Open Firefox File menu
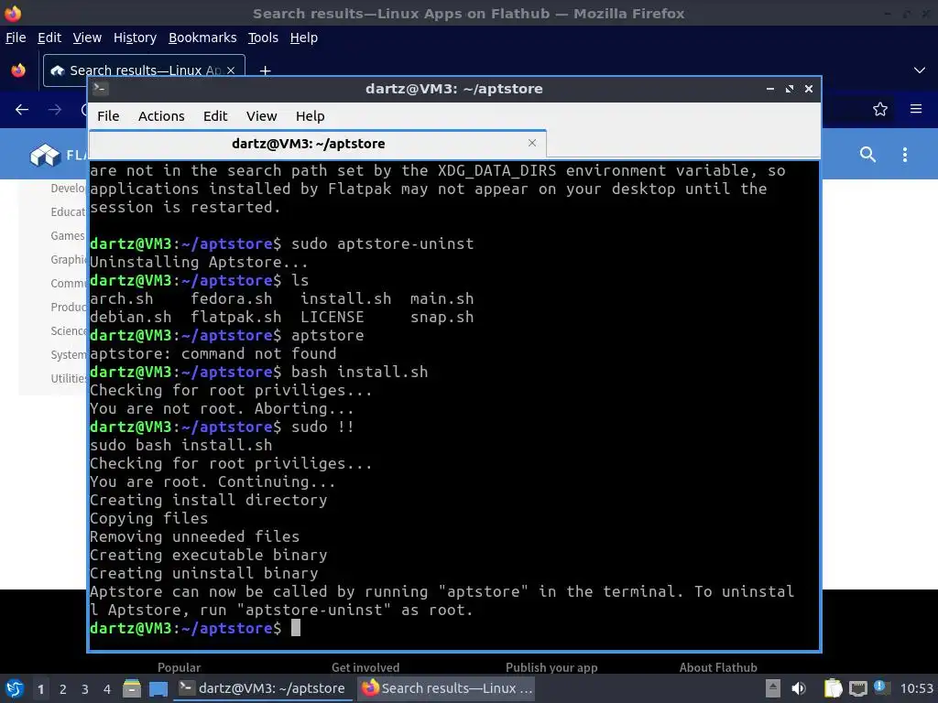 [16, 38]
